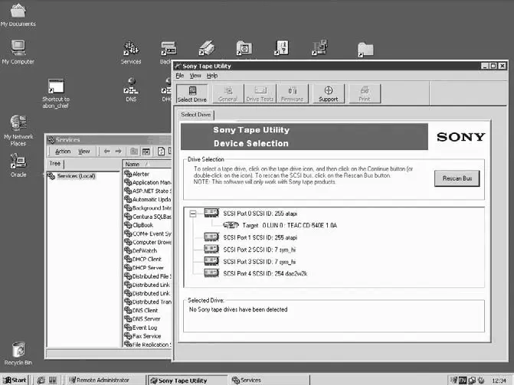Click the Oracle desktop shortcut
The image size is (514, 385).
18,165
